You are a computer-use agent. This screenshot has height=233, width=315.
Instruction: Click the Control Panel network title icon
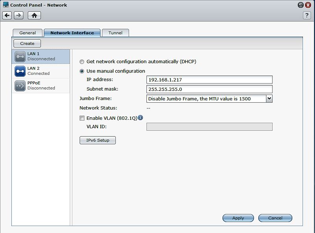pyautogui.click(x=6, y=5)
